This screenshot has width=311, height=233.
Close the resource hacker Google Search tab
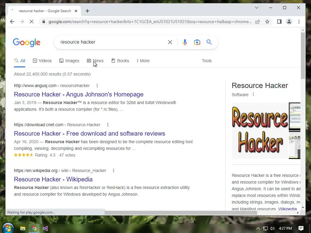(x=76, y=11)
